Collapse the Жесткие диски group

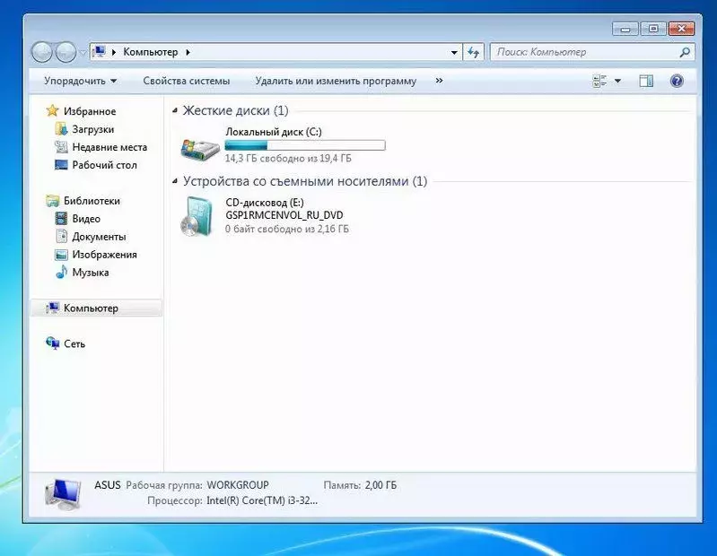[x=175, y=110]
